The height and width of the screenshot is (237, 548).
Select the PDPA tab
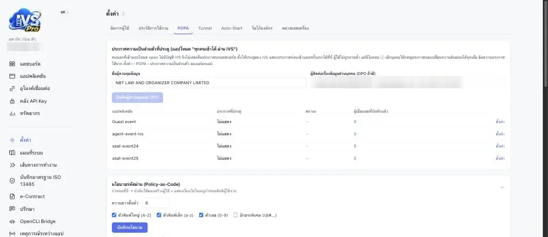point(183,28)
